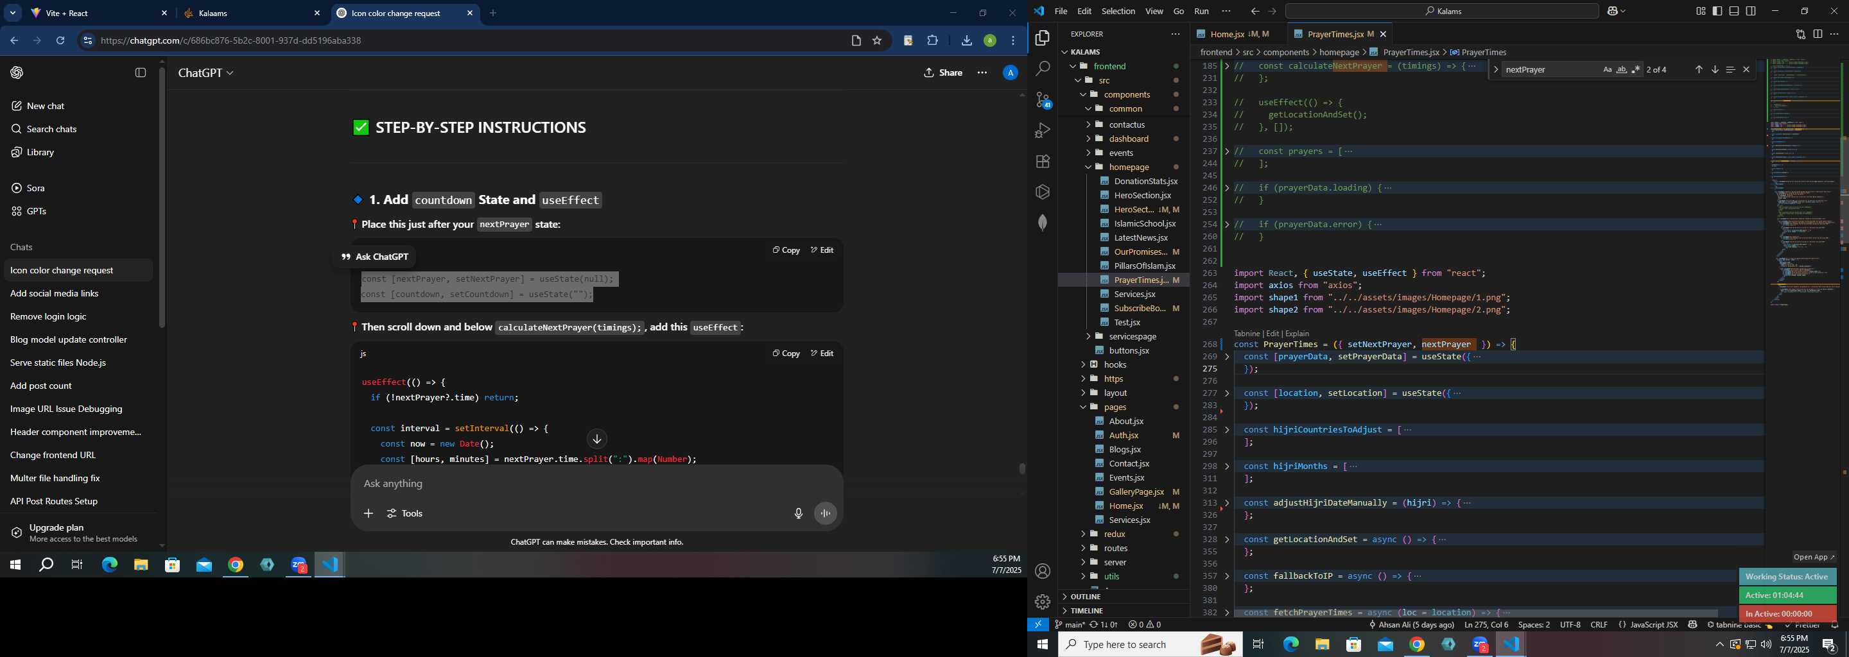Open the Tools button in ChatGPT prompt

(x=405, y=513)
